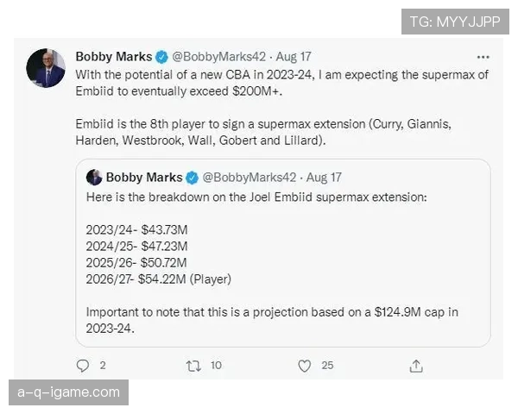Click Aug 17 timestamp in quoted tweet

325,177
